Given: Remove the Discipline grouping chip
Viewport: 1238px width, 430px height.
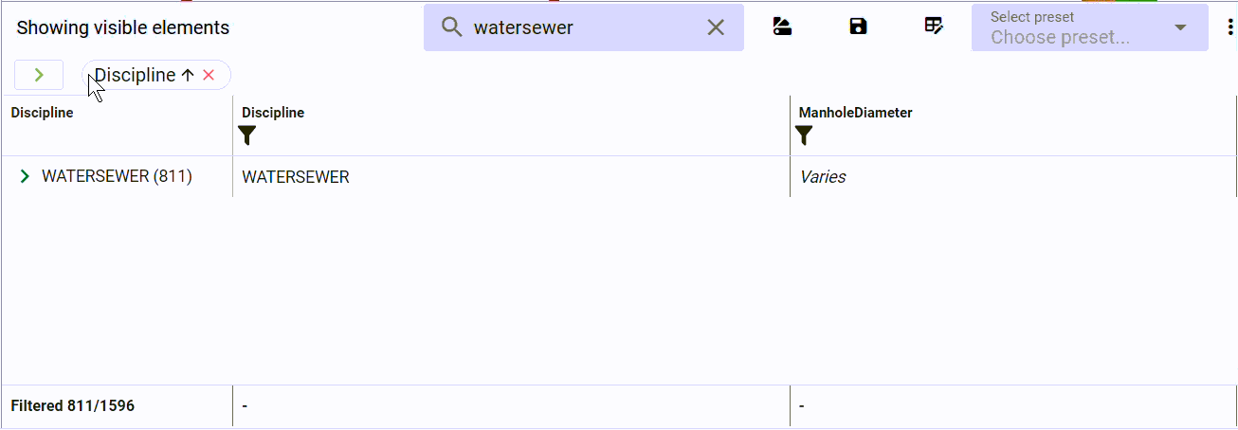Looking at the screenshot, I should tap(209, 75).
